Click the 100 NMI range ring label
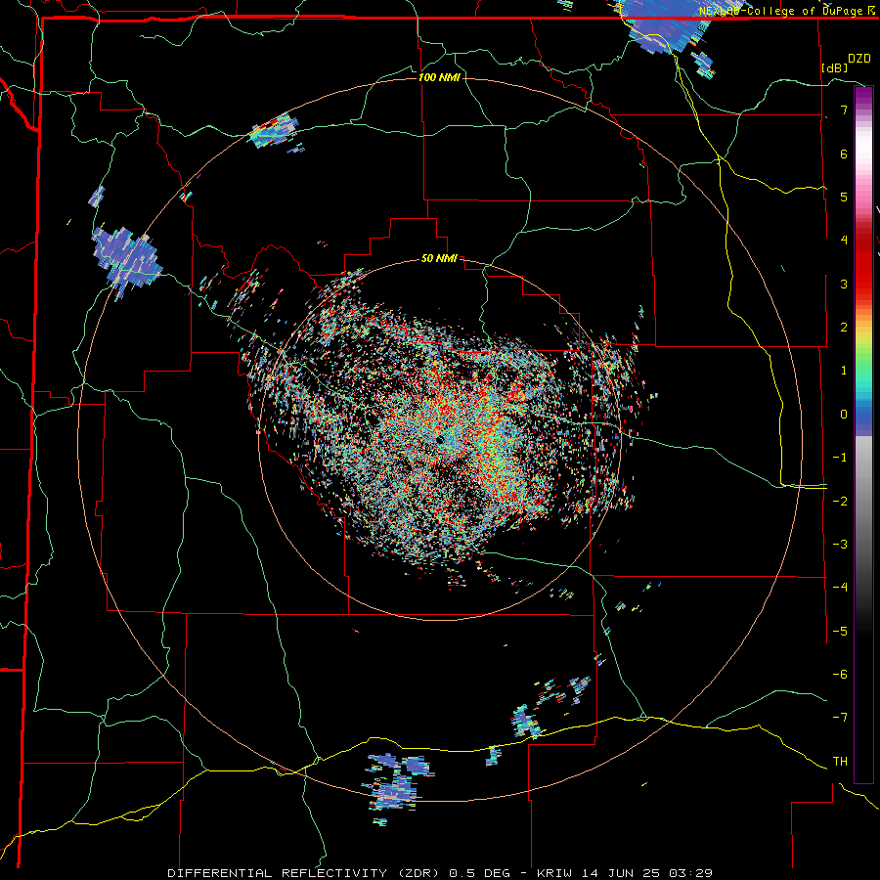Viewport: 880px width, 880px height. pyautogui.click(x=439, y=77)
